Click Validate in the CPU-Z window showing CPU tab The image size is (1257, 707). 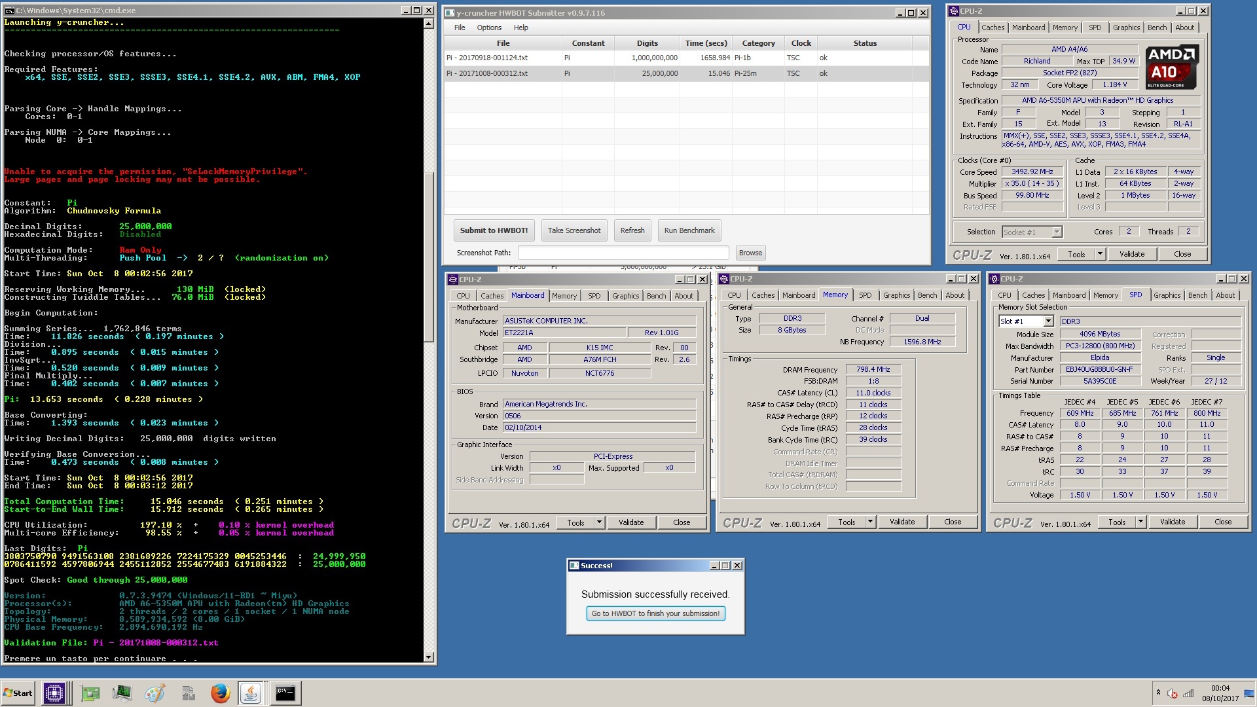(x=1132, y=254)
